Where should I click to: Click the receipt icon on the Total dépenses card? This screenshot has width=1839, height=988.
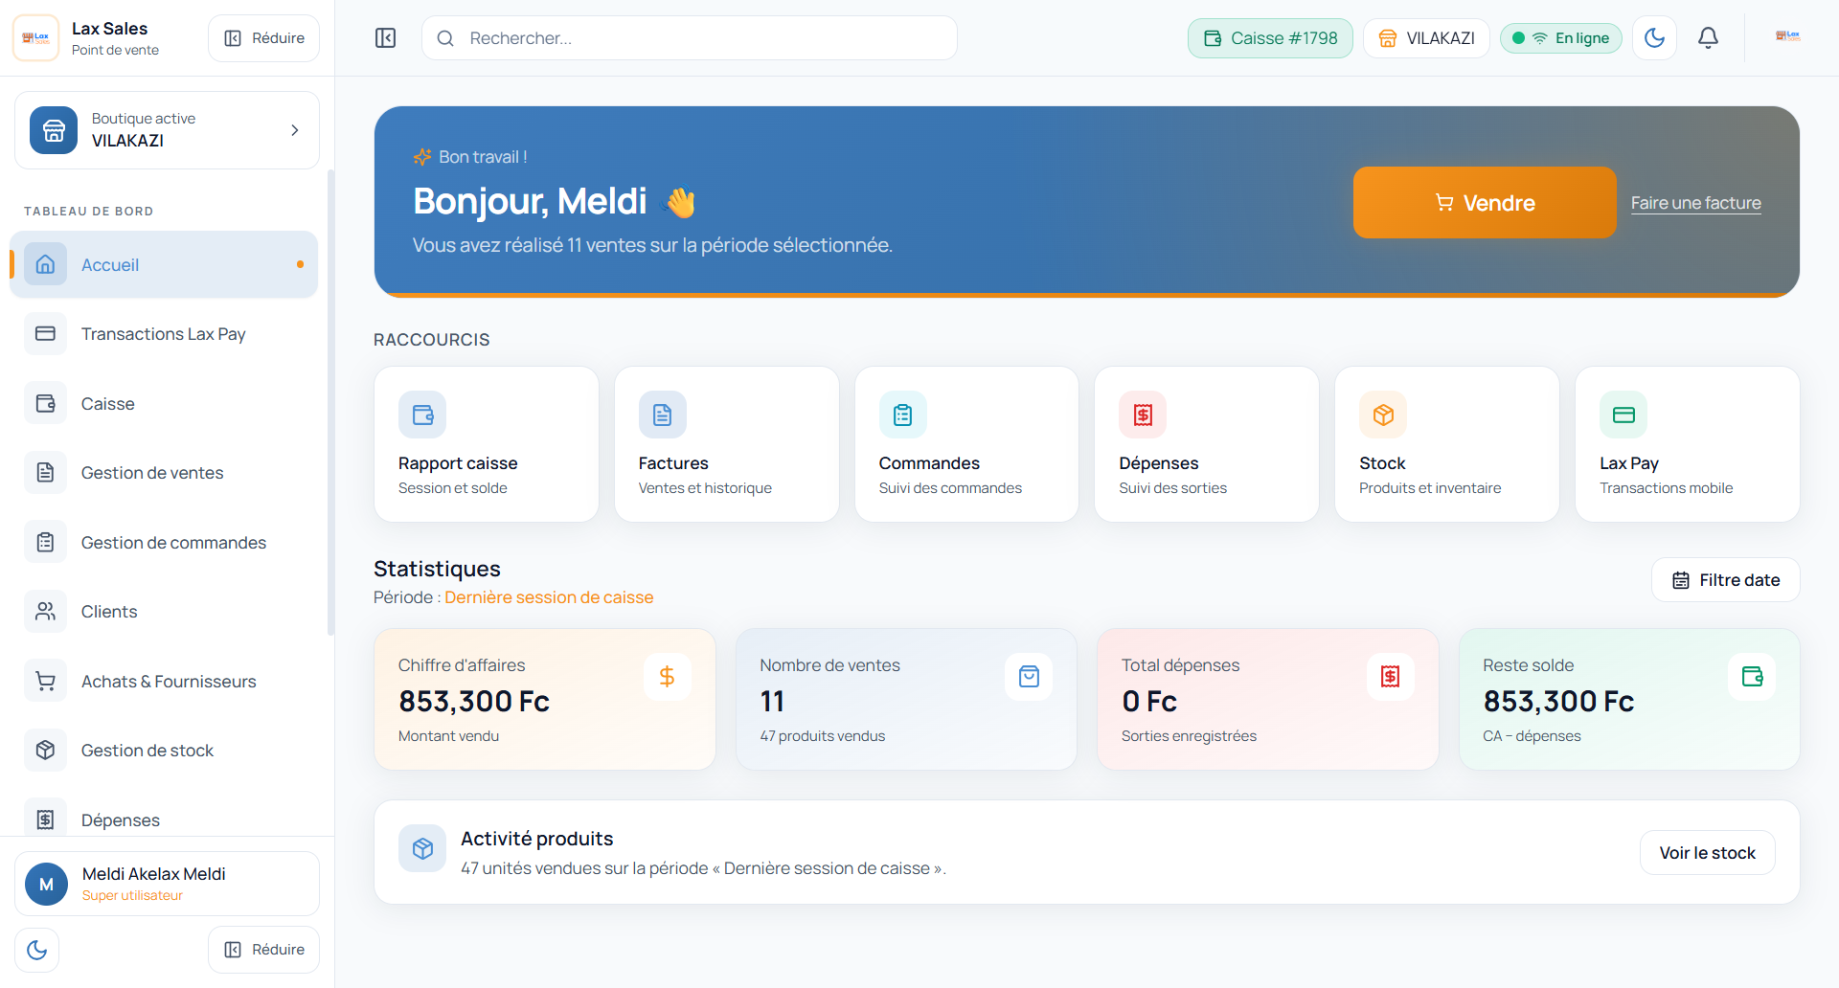click(1391, 677)
